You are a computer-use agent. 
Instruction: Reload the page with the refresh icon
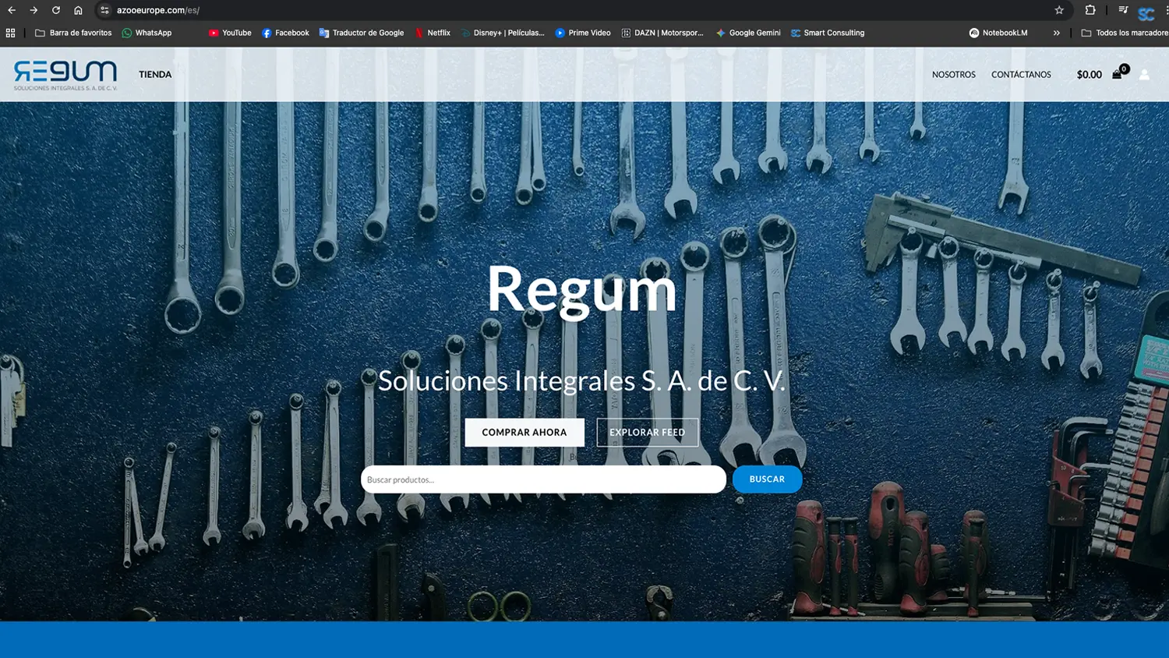pos(56,10)
